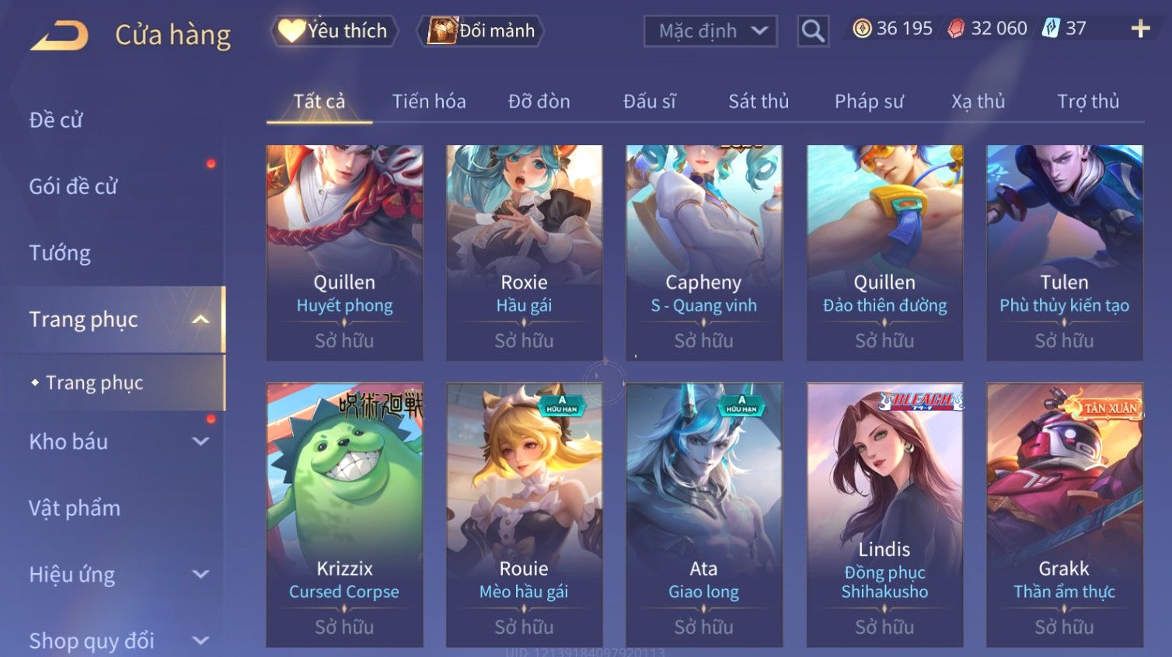Open Đổi mảnh fragment exchange chest icon
Screen dimensions: 1172x657
click(x=481, y=31)
